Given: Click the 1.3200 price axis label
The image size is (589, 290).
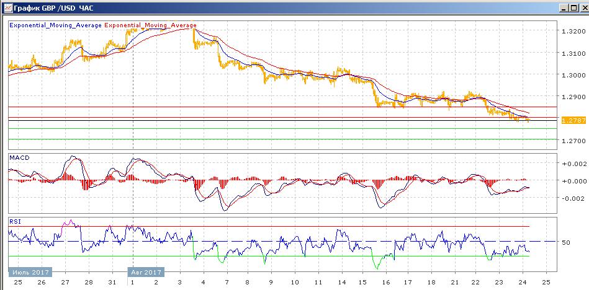Looking at the screenshot, I should [x=571, y=31].
